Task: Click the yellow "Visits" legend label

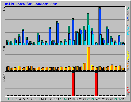Action: [x=128, y=55]
